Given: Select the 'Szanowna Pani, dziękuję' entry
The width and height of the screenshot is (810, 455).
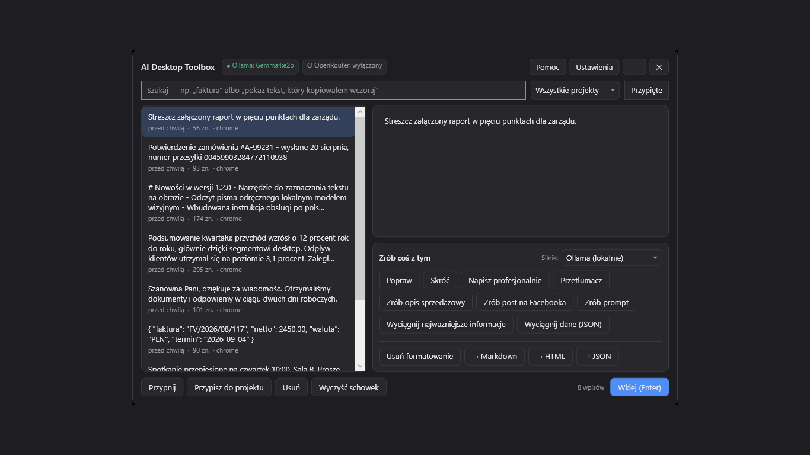Looking at the screenshot, I should click(248, 299).
